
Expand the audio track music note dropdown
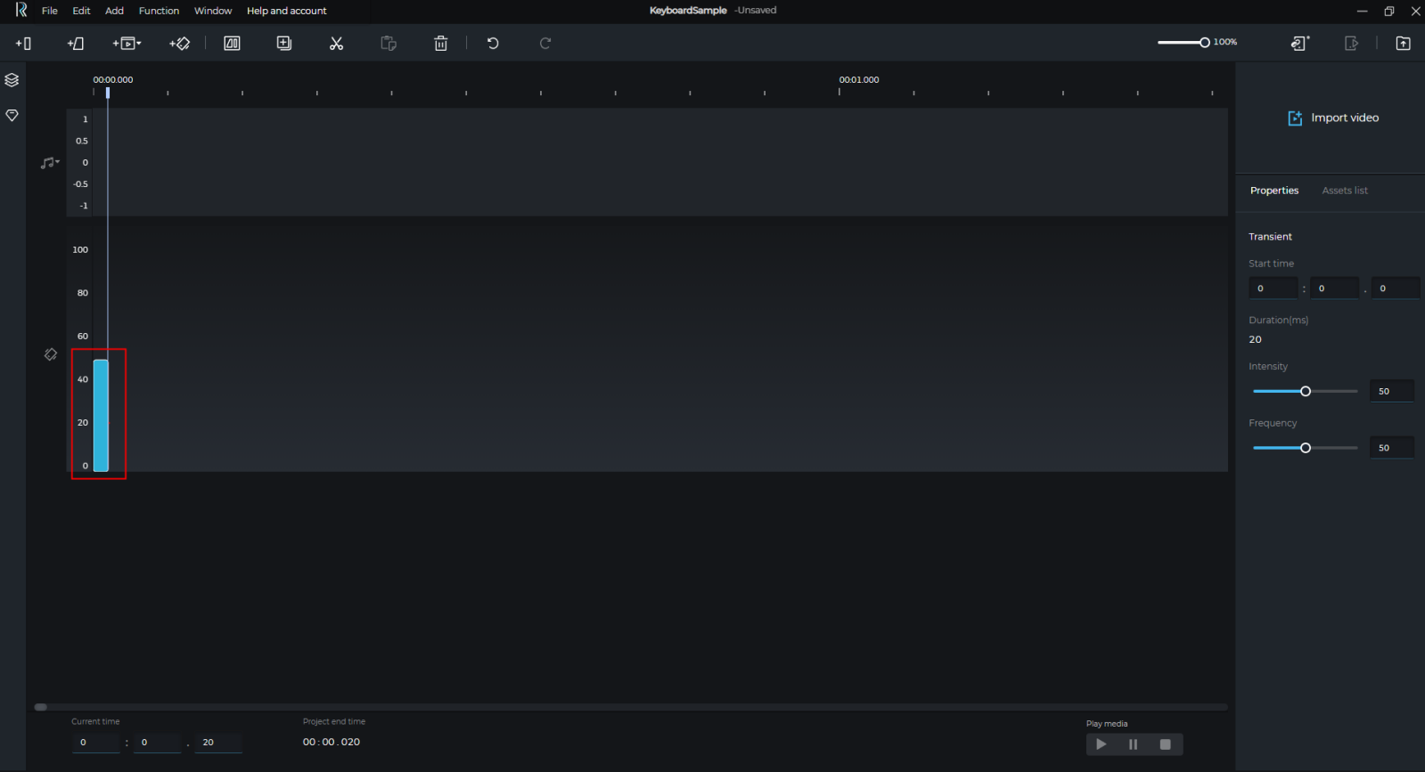[50, 163]
